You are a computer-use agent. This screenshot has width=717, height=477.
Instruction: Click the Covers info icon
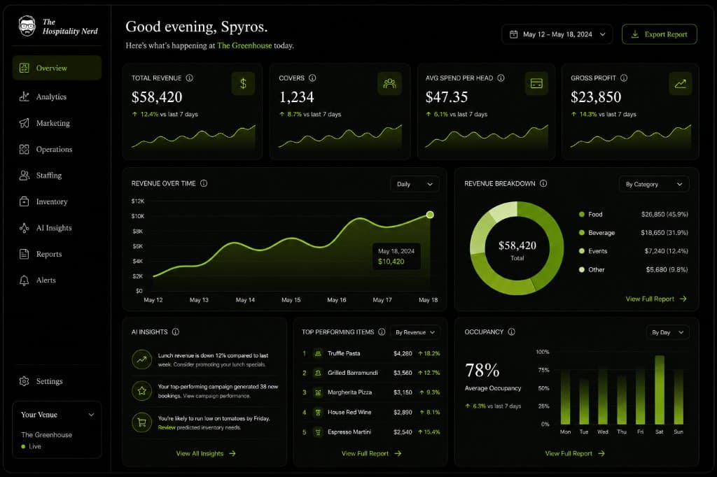[x=312, y=78]
